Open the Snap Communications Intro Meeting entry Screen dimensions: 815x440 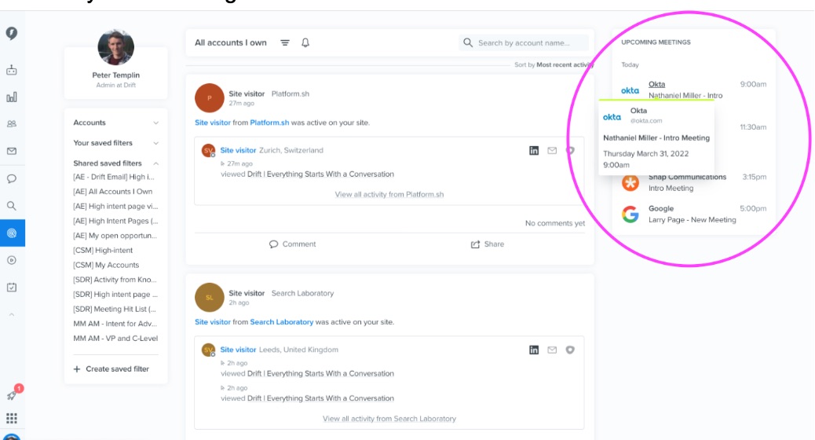click(693, 182)
